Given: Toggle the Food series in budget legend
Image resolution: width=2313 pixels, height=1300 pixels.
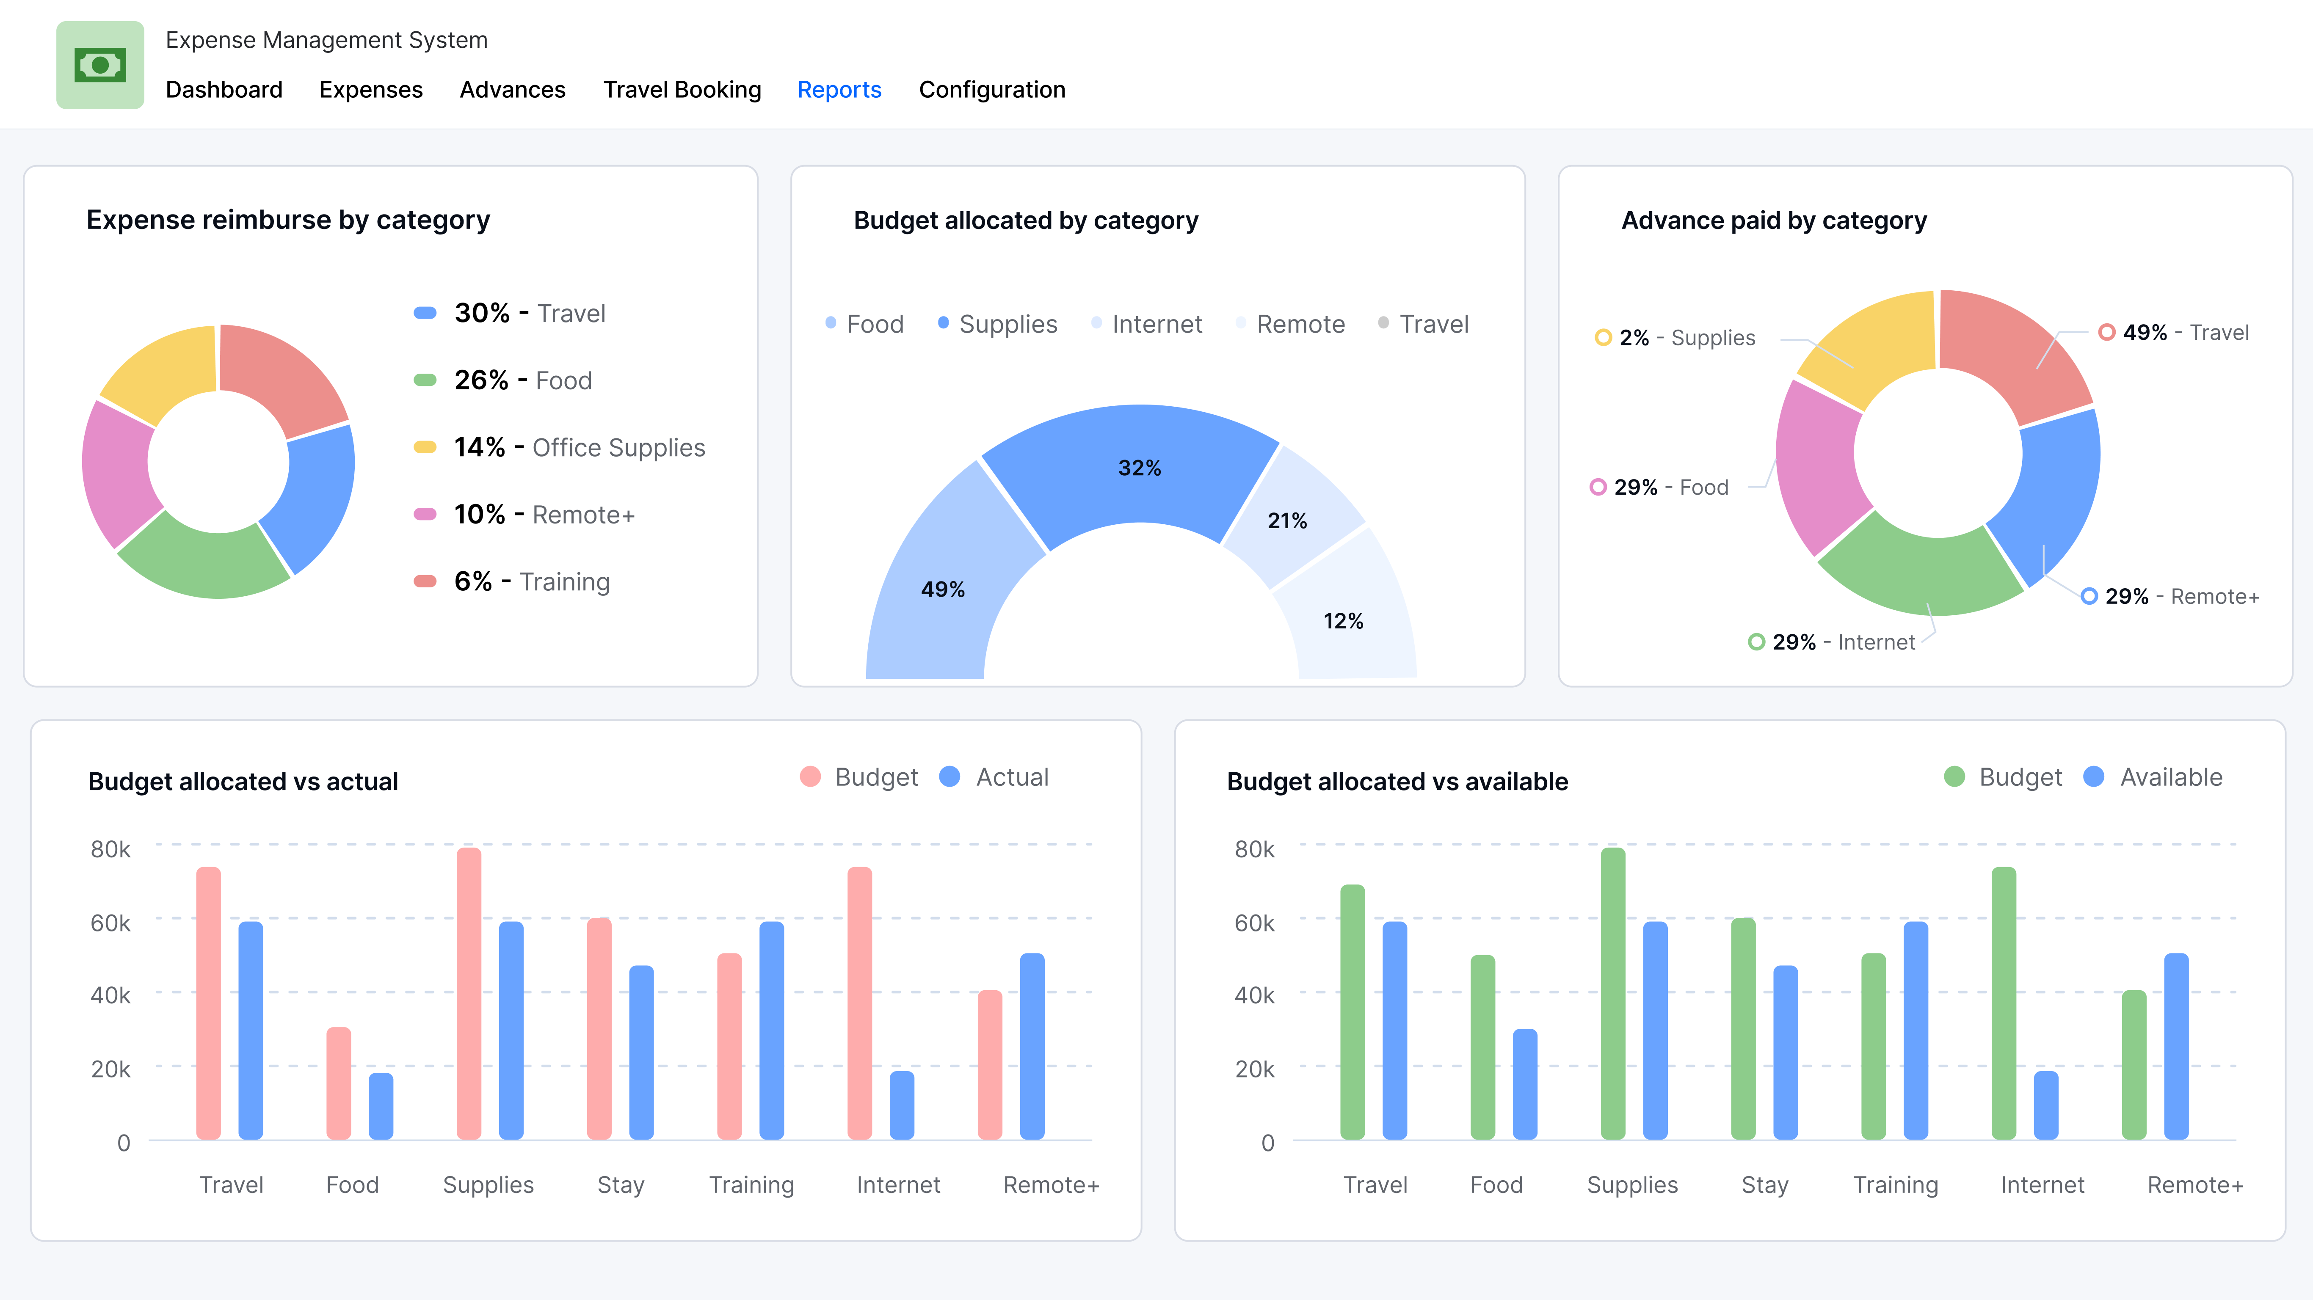Looking at the screenshot, I should (865, 324).
